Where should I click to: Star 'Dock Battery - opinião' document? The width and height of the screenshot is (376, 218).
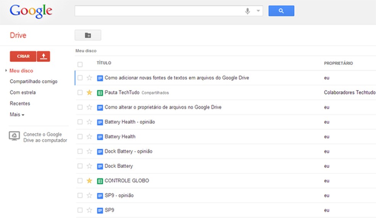(x=89, y=151)
